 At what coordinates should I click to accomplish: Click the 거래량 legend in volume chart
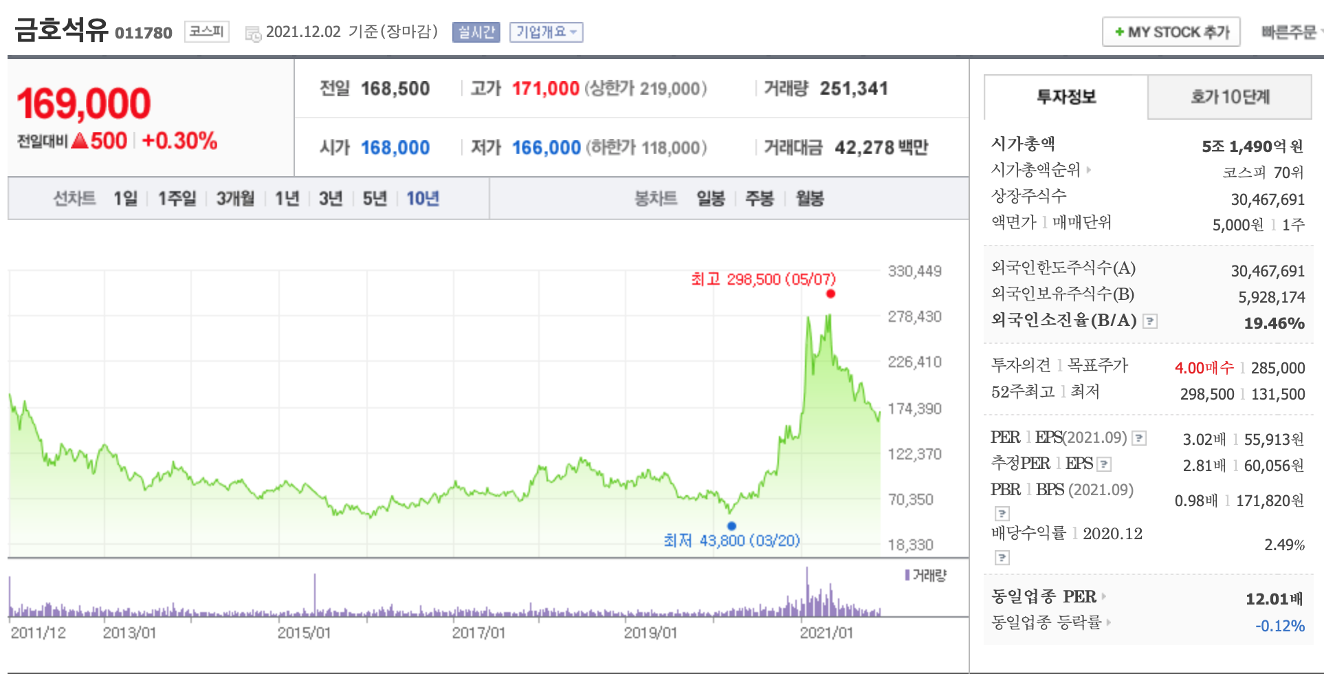pos(926,575)
